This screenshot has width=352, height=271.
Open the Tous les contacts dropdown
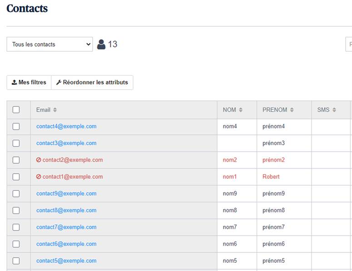[50, 44]
